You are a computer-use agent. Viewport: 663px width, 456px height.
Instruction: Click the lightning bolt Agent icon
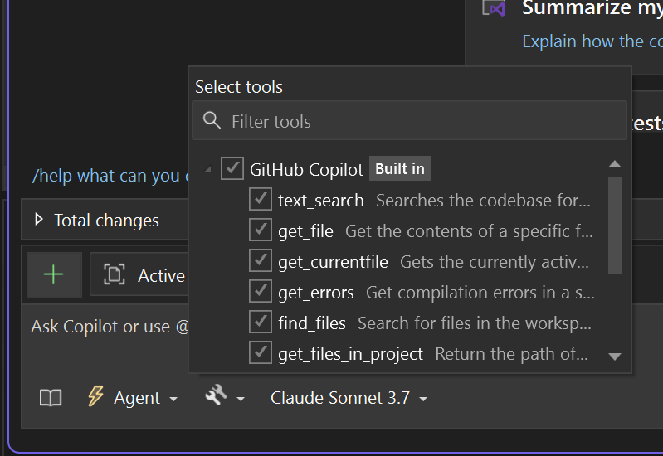[96, 397]
